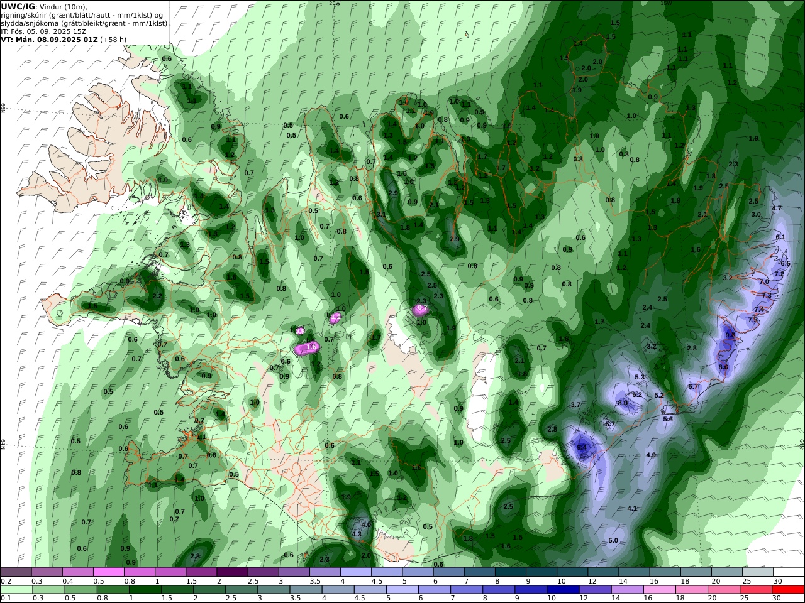Click the 7.2 precipitation value
The image size is (805, 603).
779,274
